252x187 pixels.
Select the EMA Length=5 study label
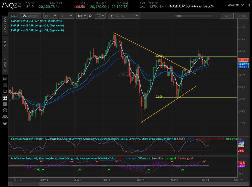pos(37,21)
